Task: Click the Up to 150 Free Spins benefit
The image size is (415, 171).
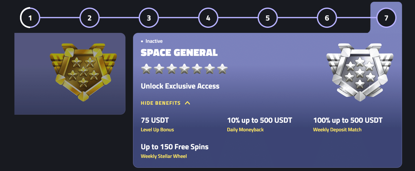Action: click(175, 147)
